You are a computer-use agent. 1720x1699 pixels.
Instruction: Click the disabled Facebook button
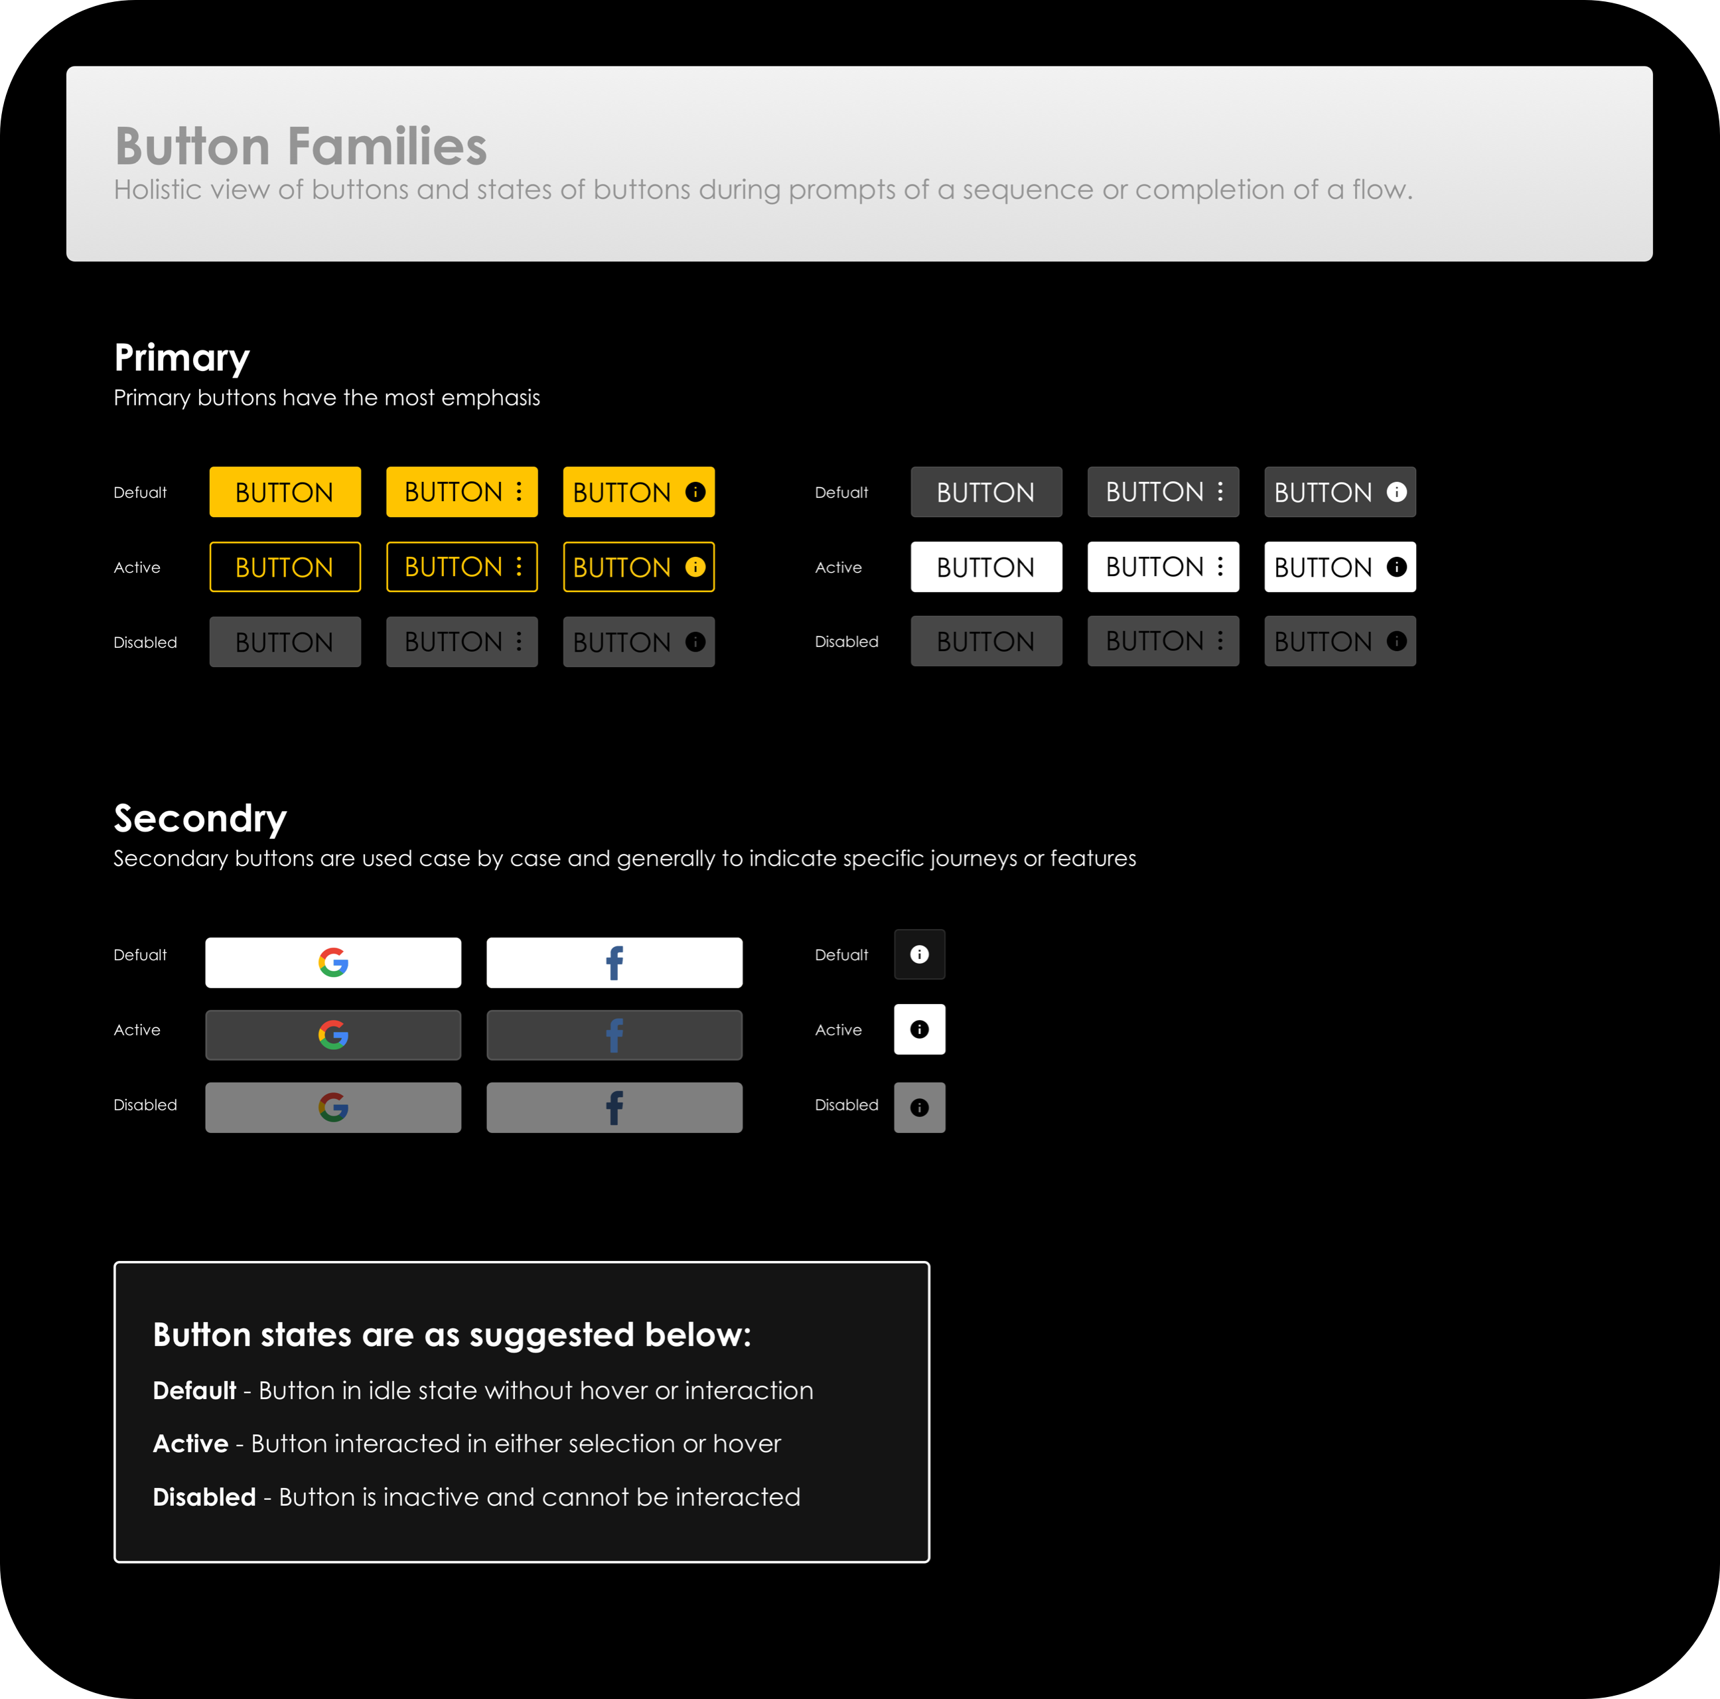click(613, 1107)
